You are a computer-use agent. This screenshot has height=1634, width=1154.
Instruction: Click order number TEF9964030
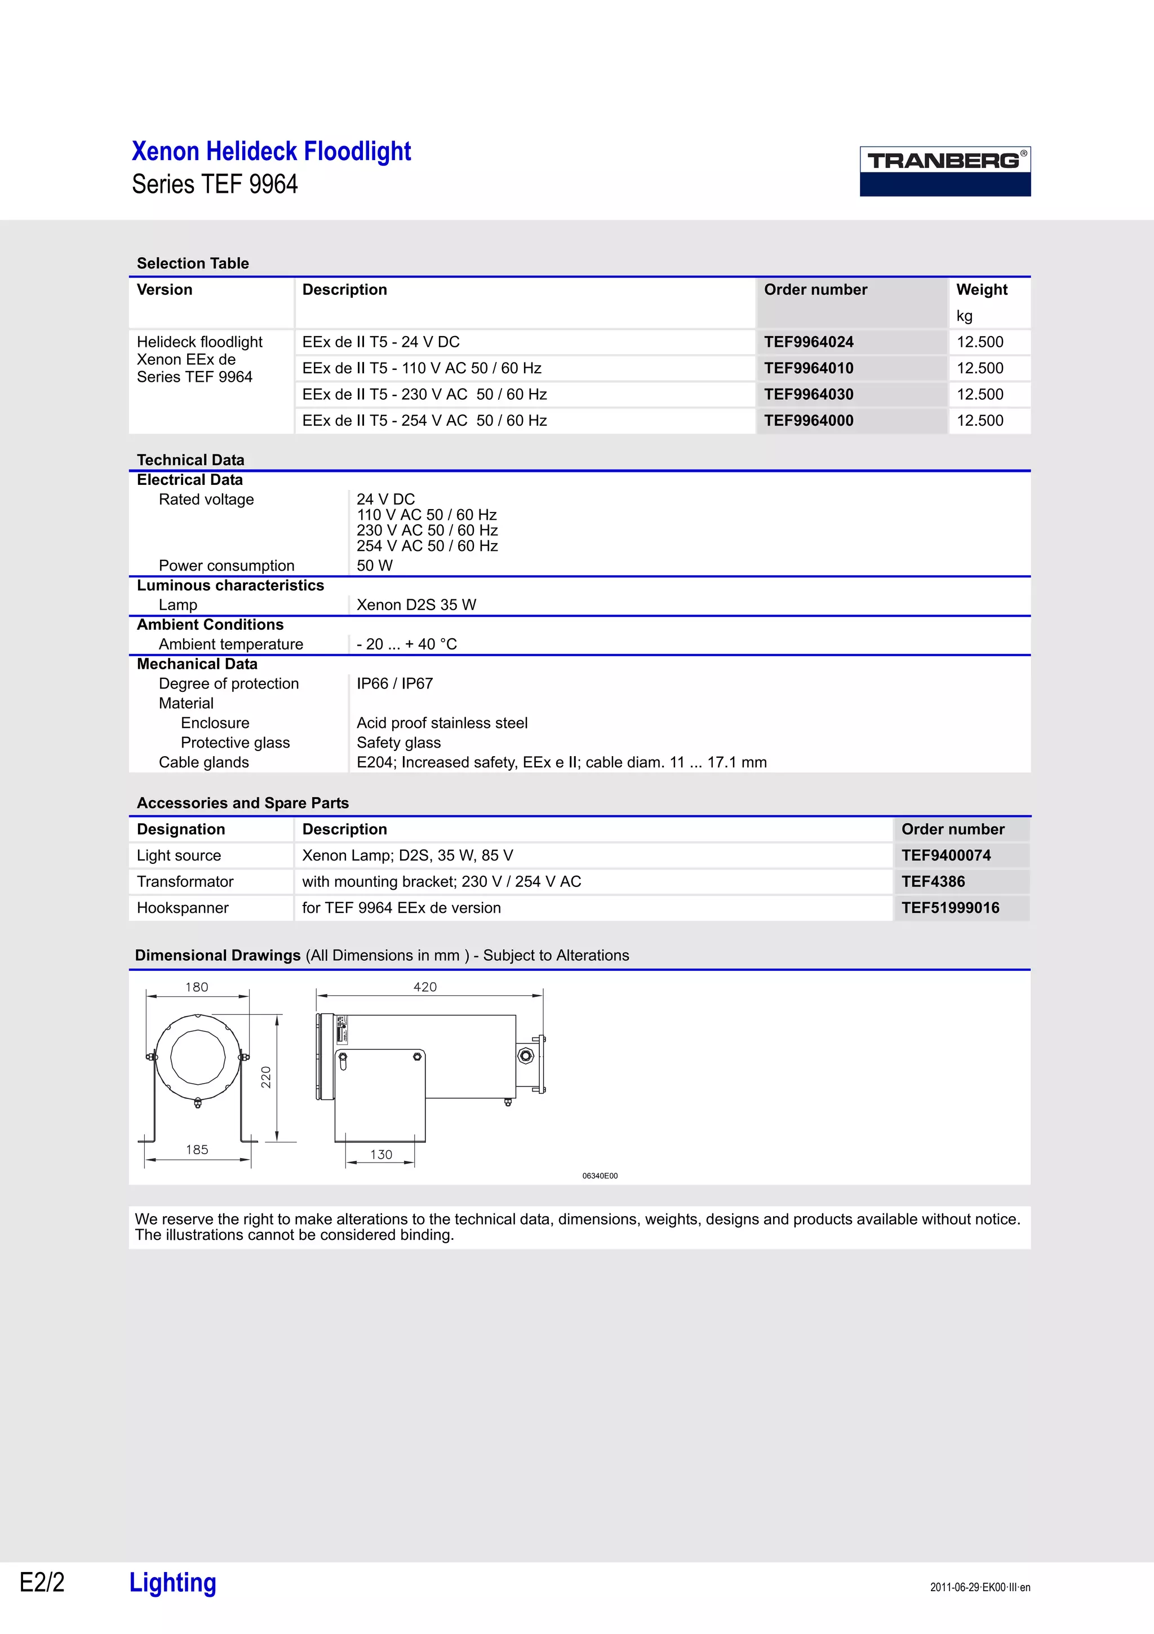pos(809,394)
